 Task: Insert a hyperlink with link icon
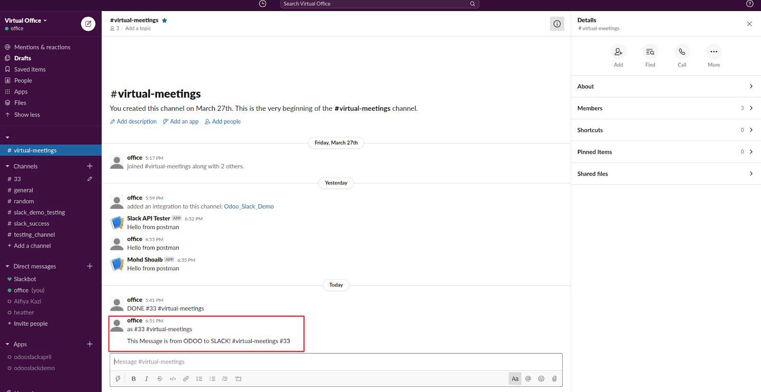[x=186, y=379]
